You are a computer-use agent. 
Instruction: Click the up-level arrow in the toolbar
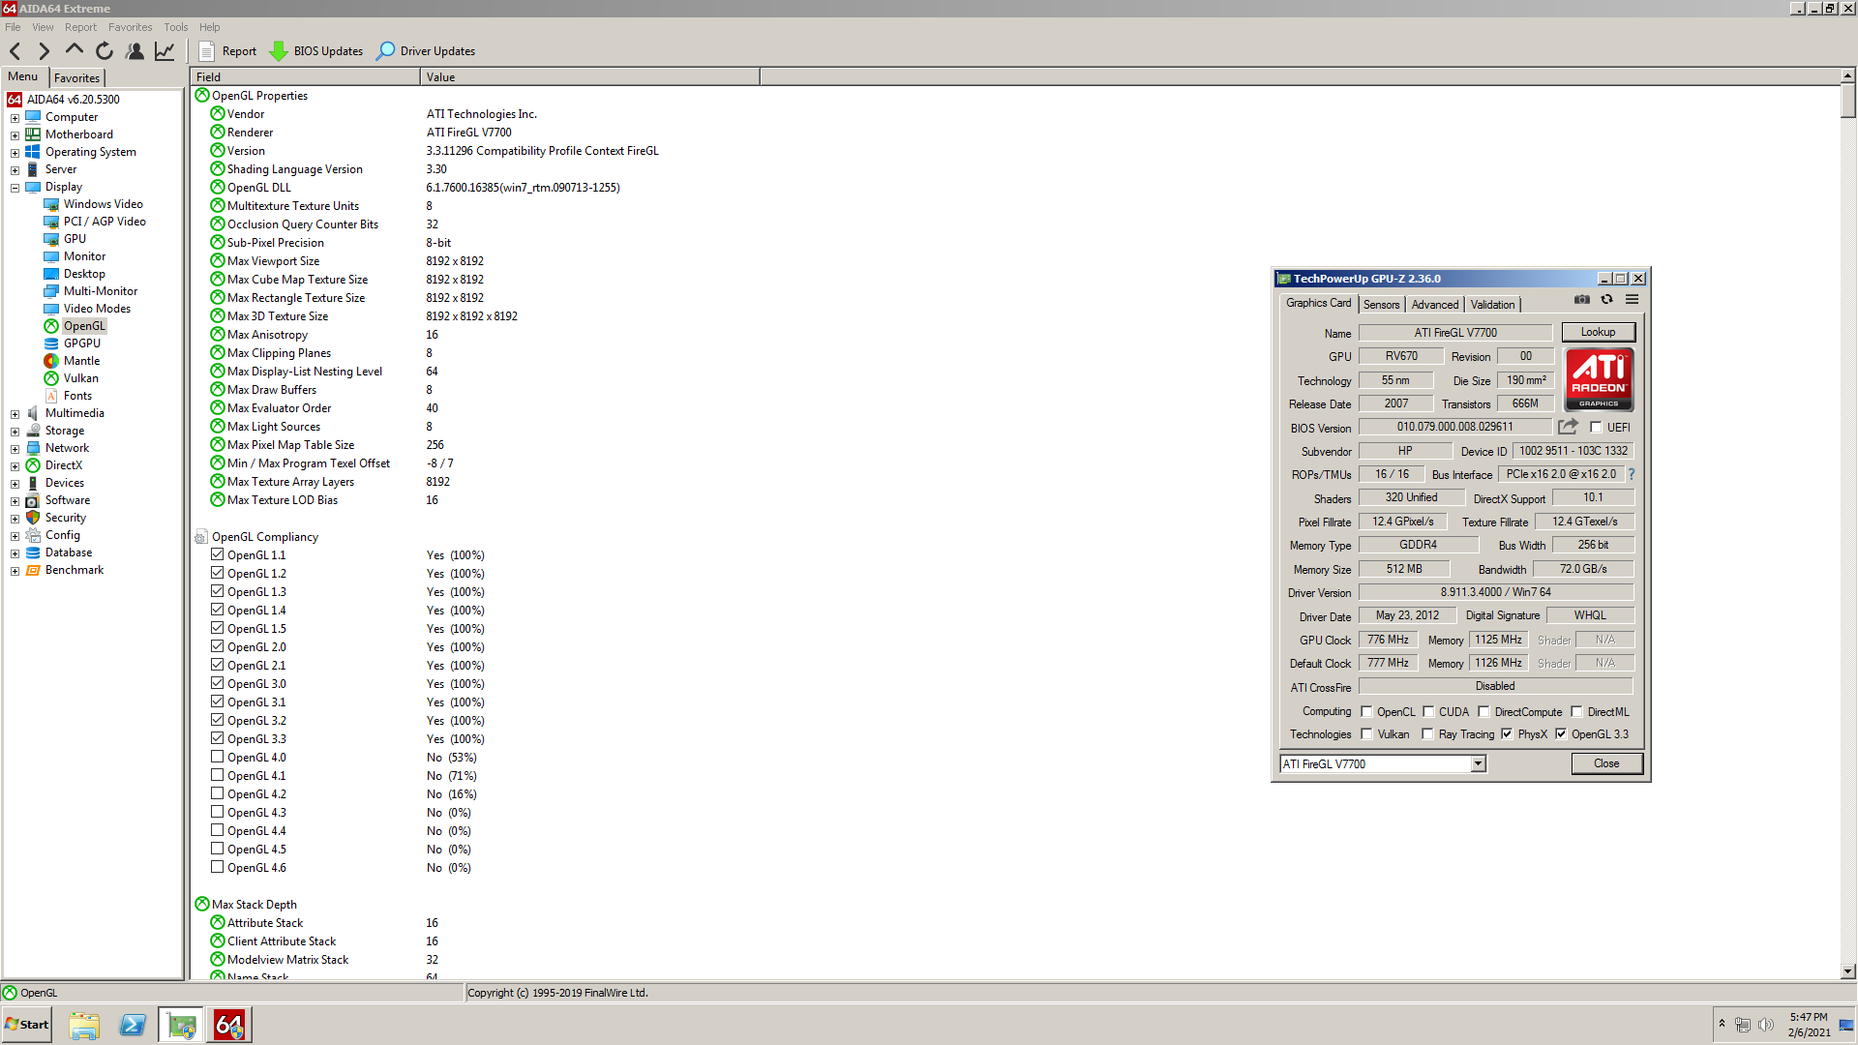click(74, 50)
